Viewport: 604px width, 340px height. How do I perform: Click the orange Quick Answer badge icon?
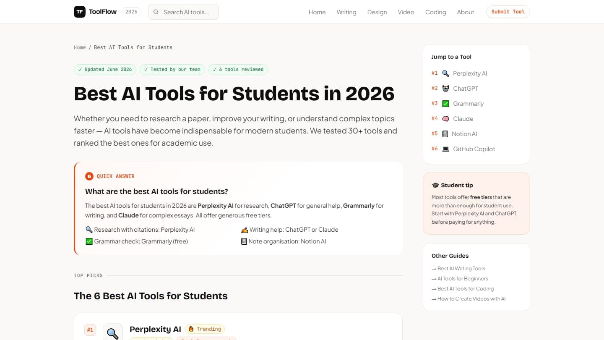coord(89,176)
